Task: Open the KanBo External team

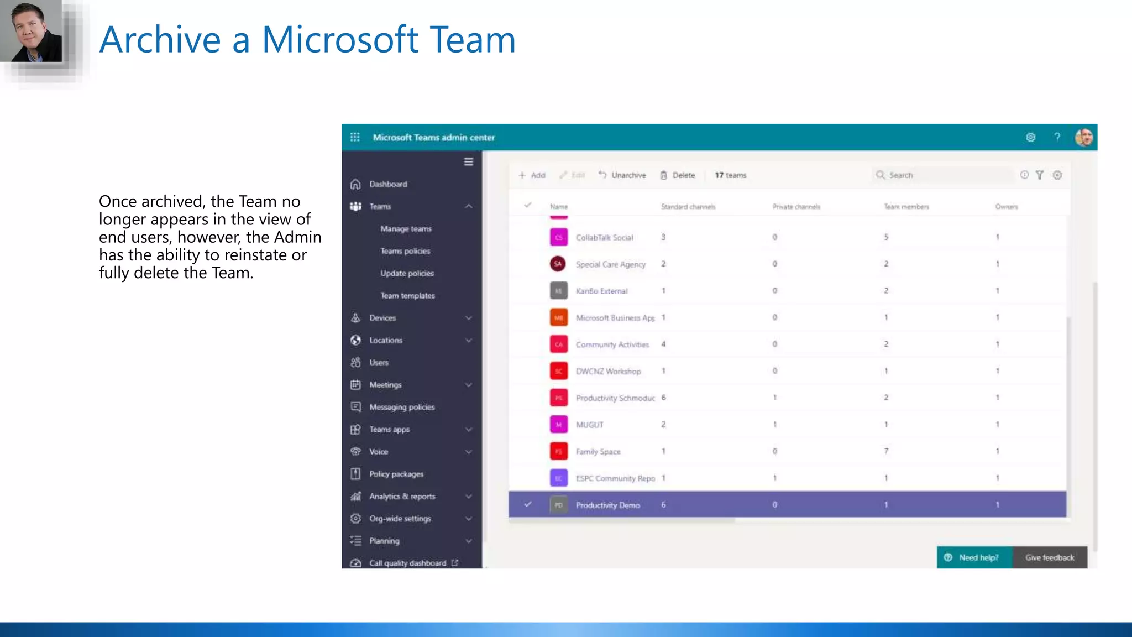Action: (601, 291)
